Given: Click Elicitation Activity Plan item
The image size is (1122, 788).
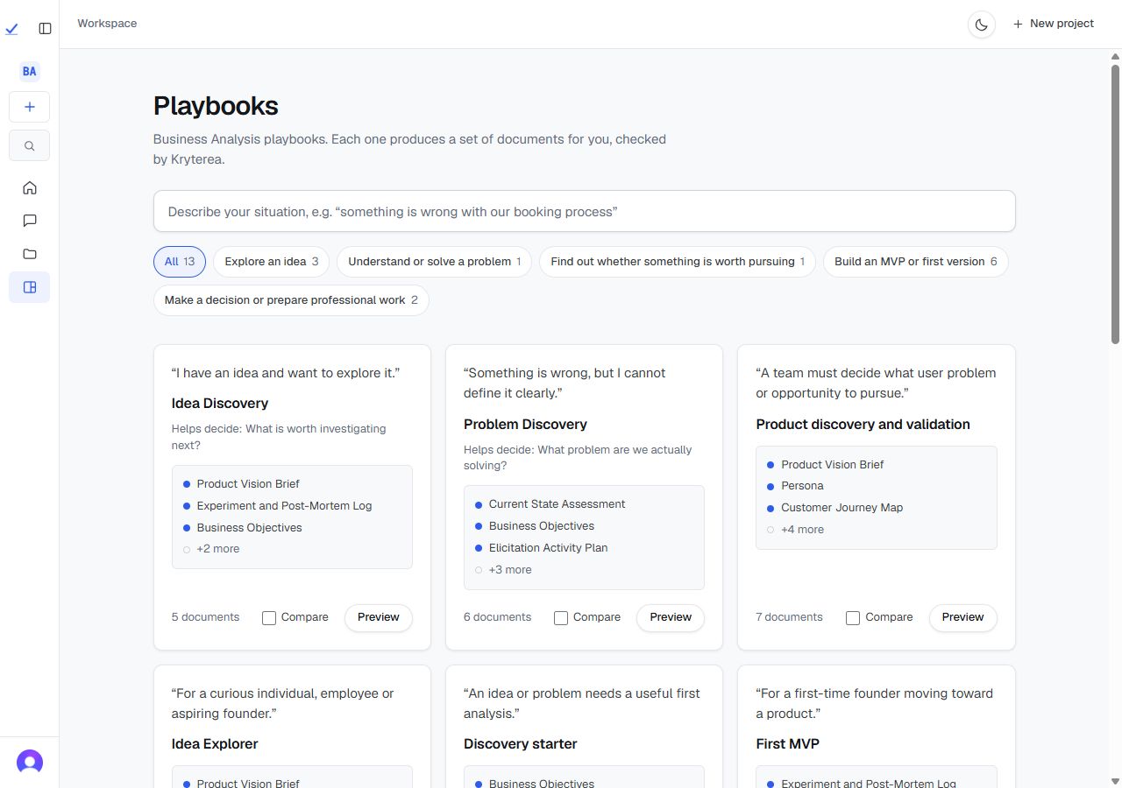Looking at the screenshot, I should pyautogui.click(x=548, y=548).
